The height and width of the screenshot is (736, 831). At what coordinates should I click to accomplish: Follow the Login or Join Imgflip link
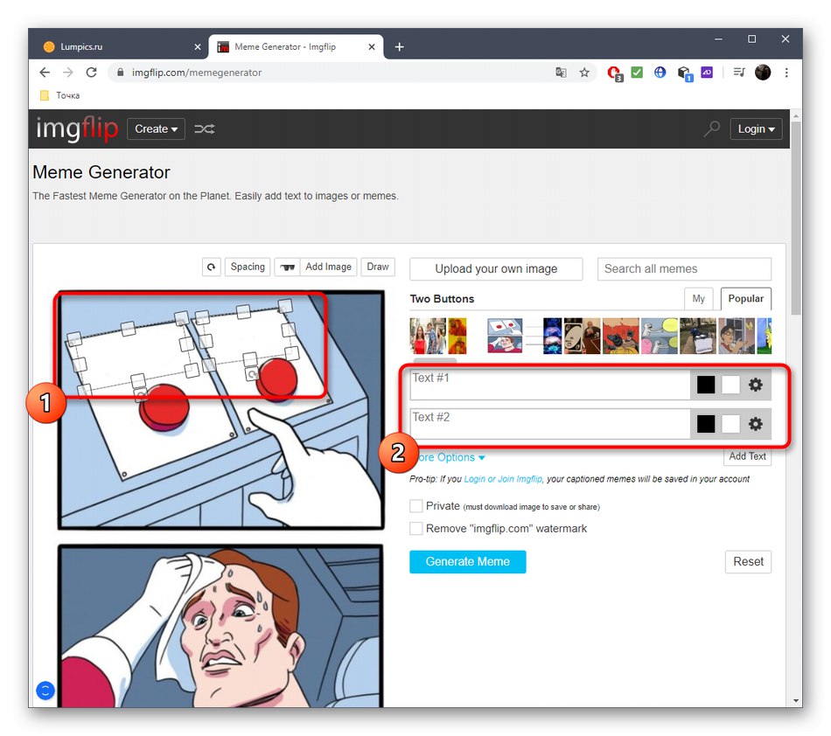pos(503,479)
